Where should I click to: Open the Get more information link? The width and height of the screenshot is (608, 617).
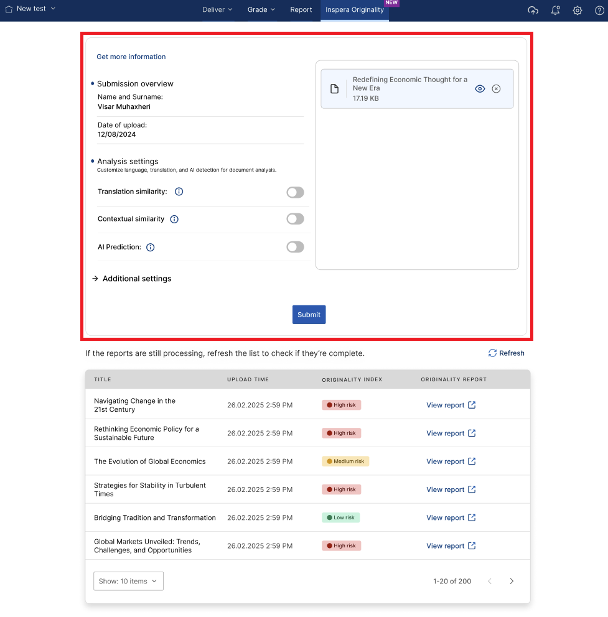[x=131, y=57]
